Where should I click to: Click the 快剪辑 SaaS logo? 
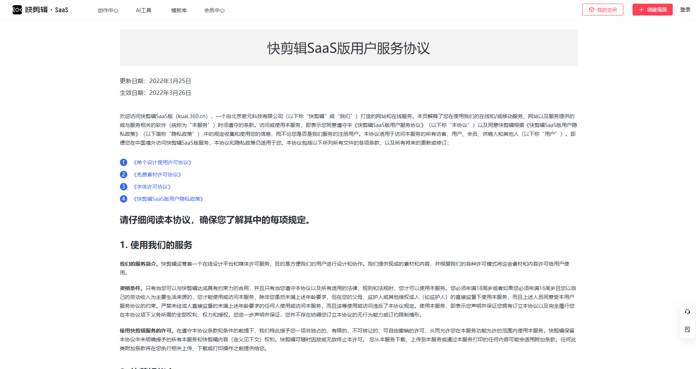40,10
